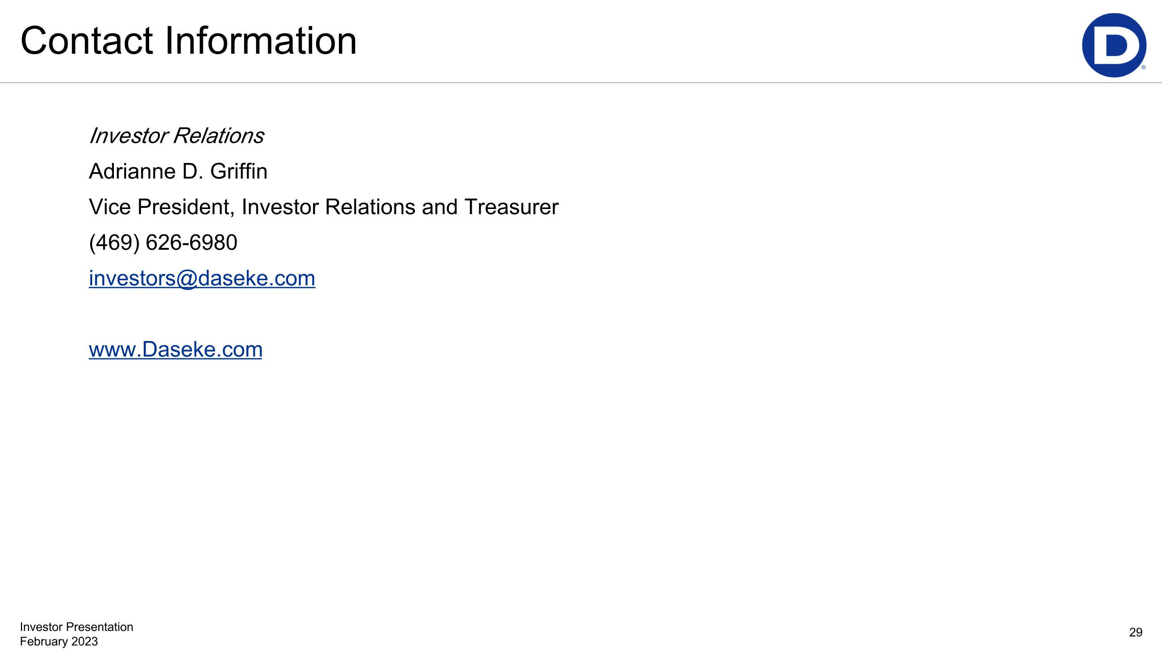Click the blue Daseke D logo
1162x653 pixels.
tap(1113, 45)
